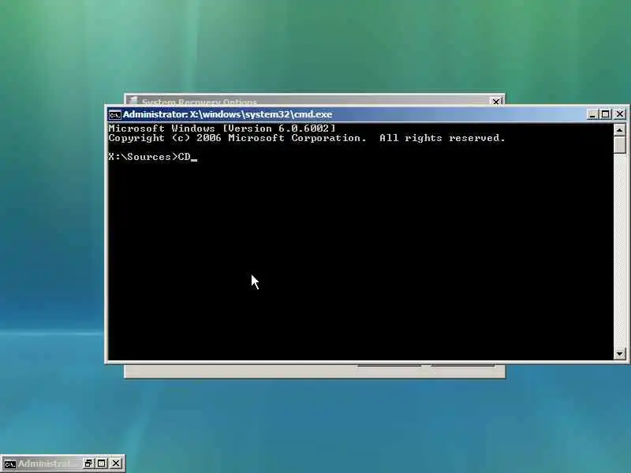Minimize the Administrator cmd.exe window
631x473 pixels.
pos(592,114)
